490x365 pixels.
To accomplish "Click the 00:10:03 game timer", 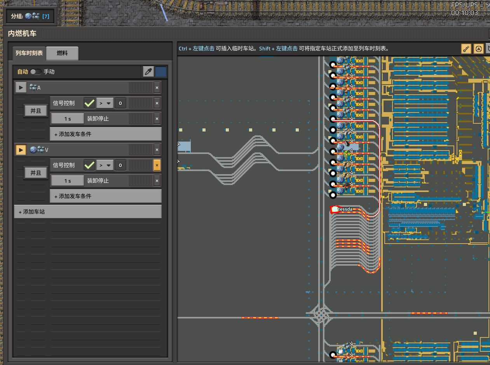I will pyautogui.click(x=465, y=13).
